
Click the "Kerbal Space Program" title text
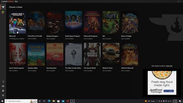point(72,36)
